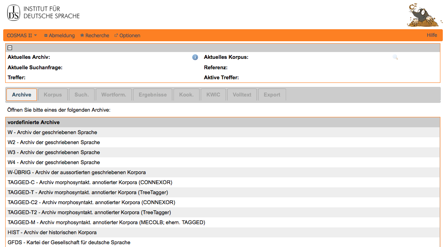This screenshot has height=247, width=446.
Task: Open the Export tab
Action: [x=272, y=94]
